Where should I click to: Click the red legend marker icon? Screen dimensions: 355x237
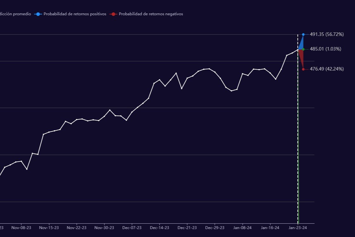[113, 14]
